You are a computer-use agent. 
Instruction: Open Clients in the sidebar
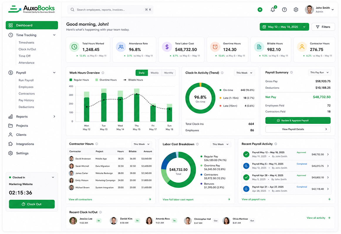21,135
